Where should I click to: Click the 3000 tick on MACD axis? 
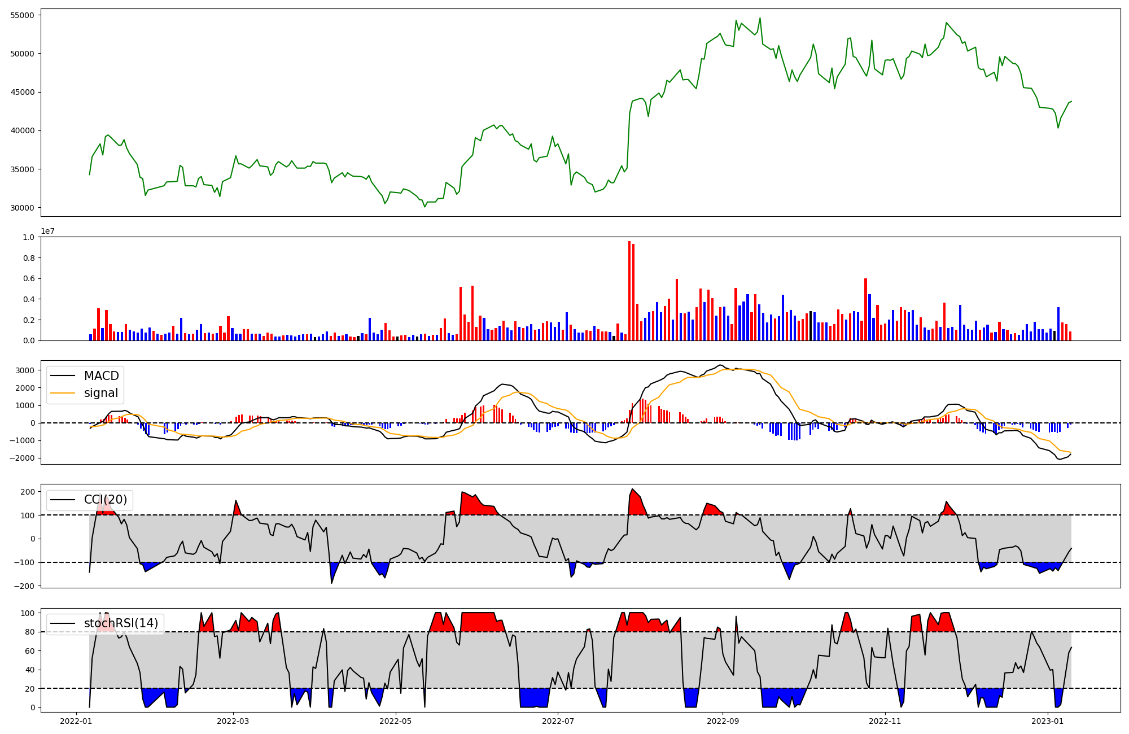pyautogui.click(x=26, y=370)
